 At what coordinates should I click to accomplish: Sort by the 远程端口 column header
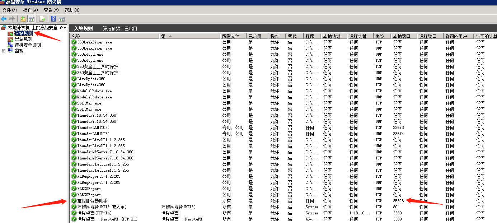coord(430,36)
